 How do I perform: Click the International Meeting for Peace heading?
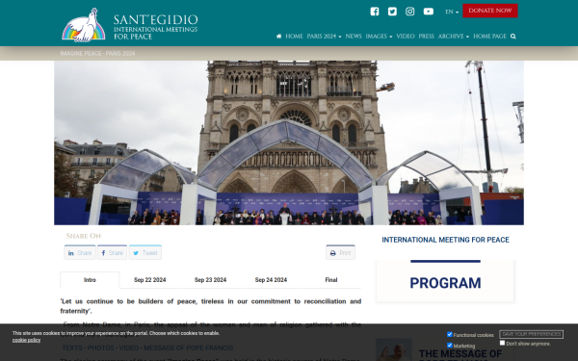coord(445,240)
